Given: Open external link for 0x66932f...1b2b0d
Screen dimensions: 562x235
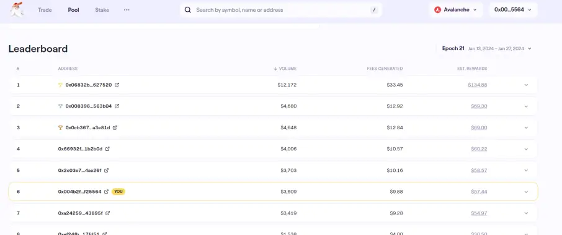Looking at the screenshot, I should pyautogui.click(x=107, y=149).
